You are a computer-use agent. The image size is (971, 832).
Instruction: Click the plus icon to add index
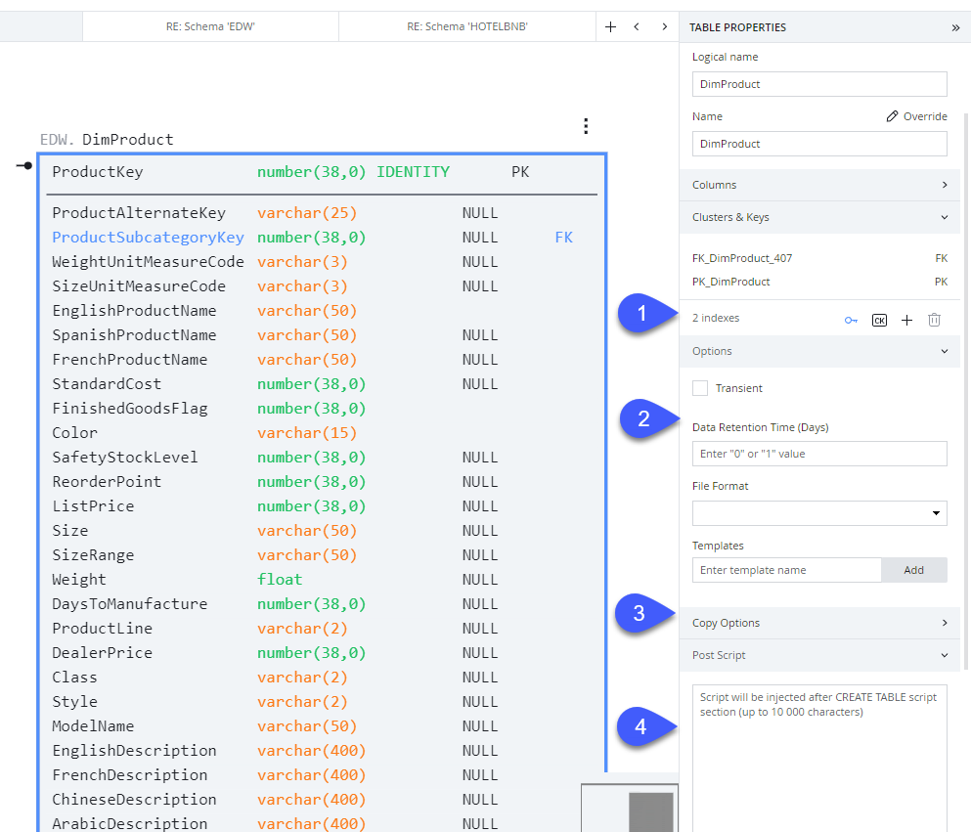[x=906, y=320]
